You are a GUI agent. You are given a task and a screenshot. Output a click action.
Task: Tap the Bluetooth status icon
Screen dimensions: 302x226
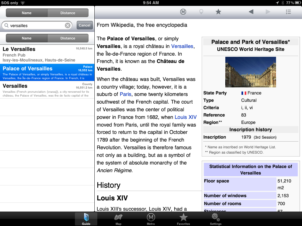pyautogui.click(x=283, y=3)
